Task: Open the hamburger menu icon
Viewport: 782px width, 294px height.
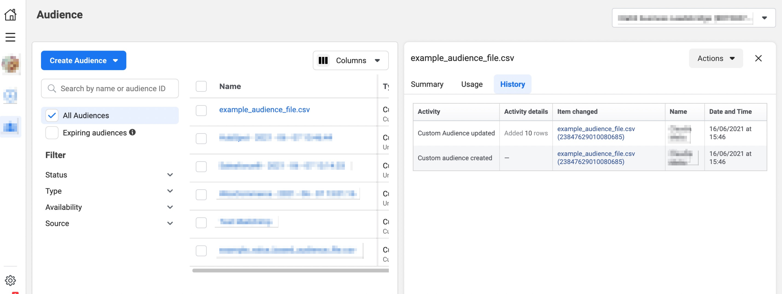Action: click(x=10, y=37)
